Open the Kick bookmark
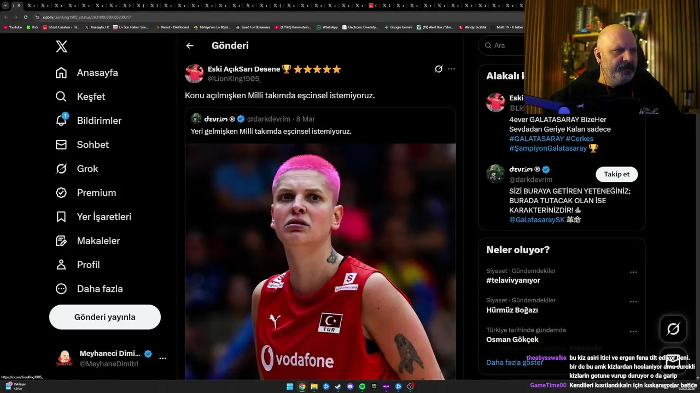 click(32, 27)
